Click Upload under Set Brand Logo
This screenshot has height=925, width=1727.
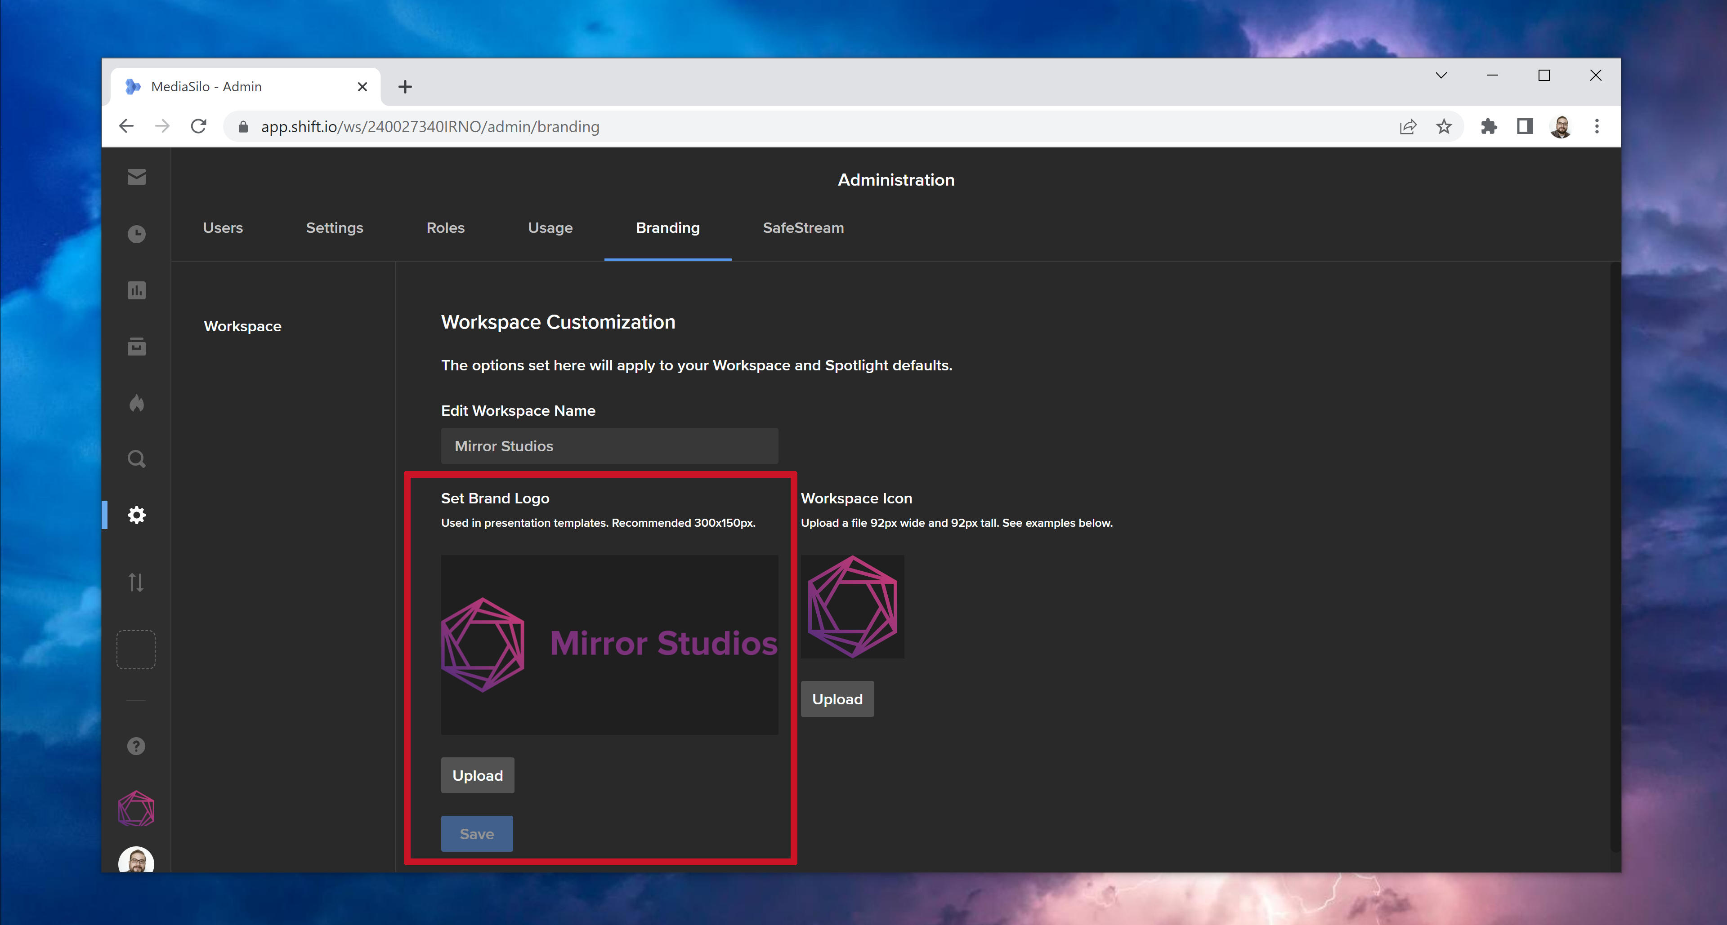pos(477,775)
